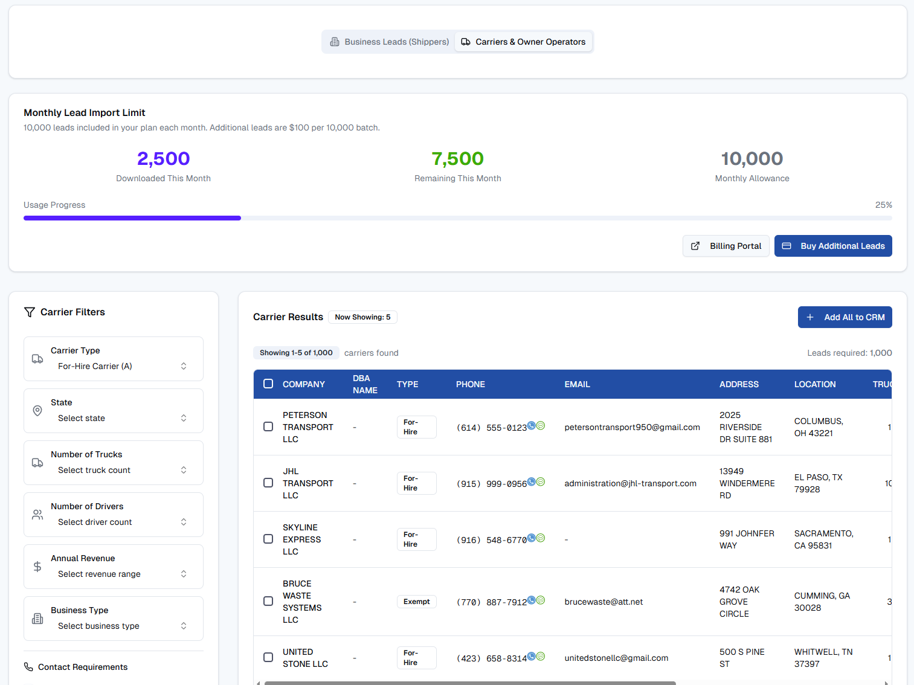Image resolution: width=914 pixels, height=685 pixels.
Task: Click the Usage Progress bar
Action: click(x=457, y=218)
